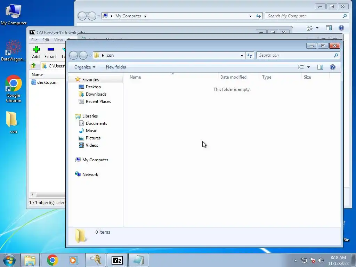
Task: Switch to 7-Zip on the taskbar
Action: [117, 260]
